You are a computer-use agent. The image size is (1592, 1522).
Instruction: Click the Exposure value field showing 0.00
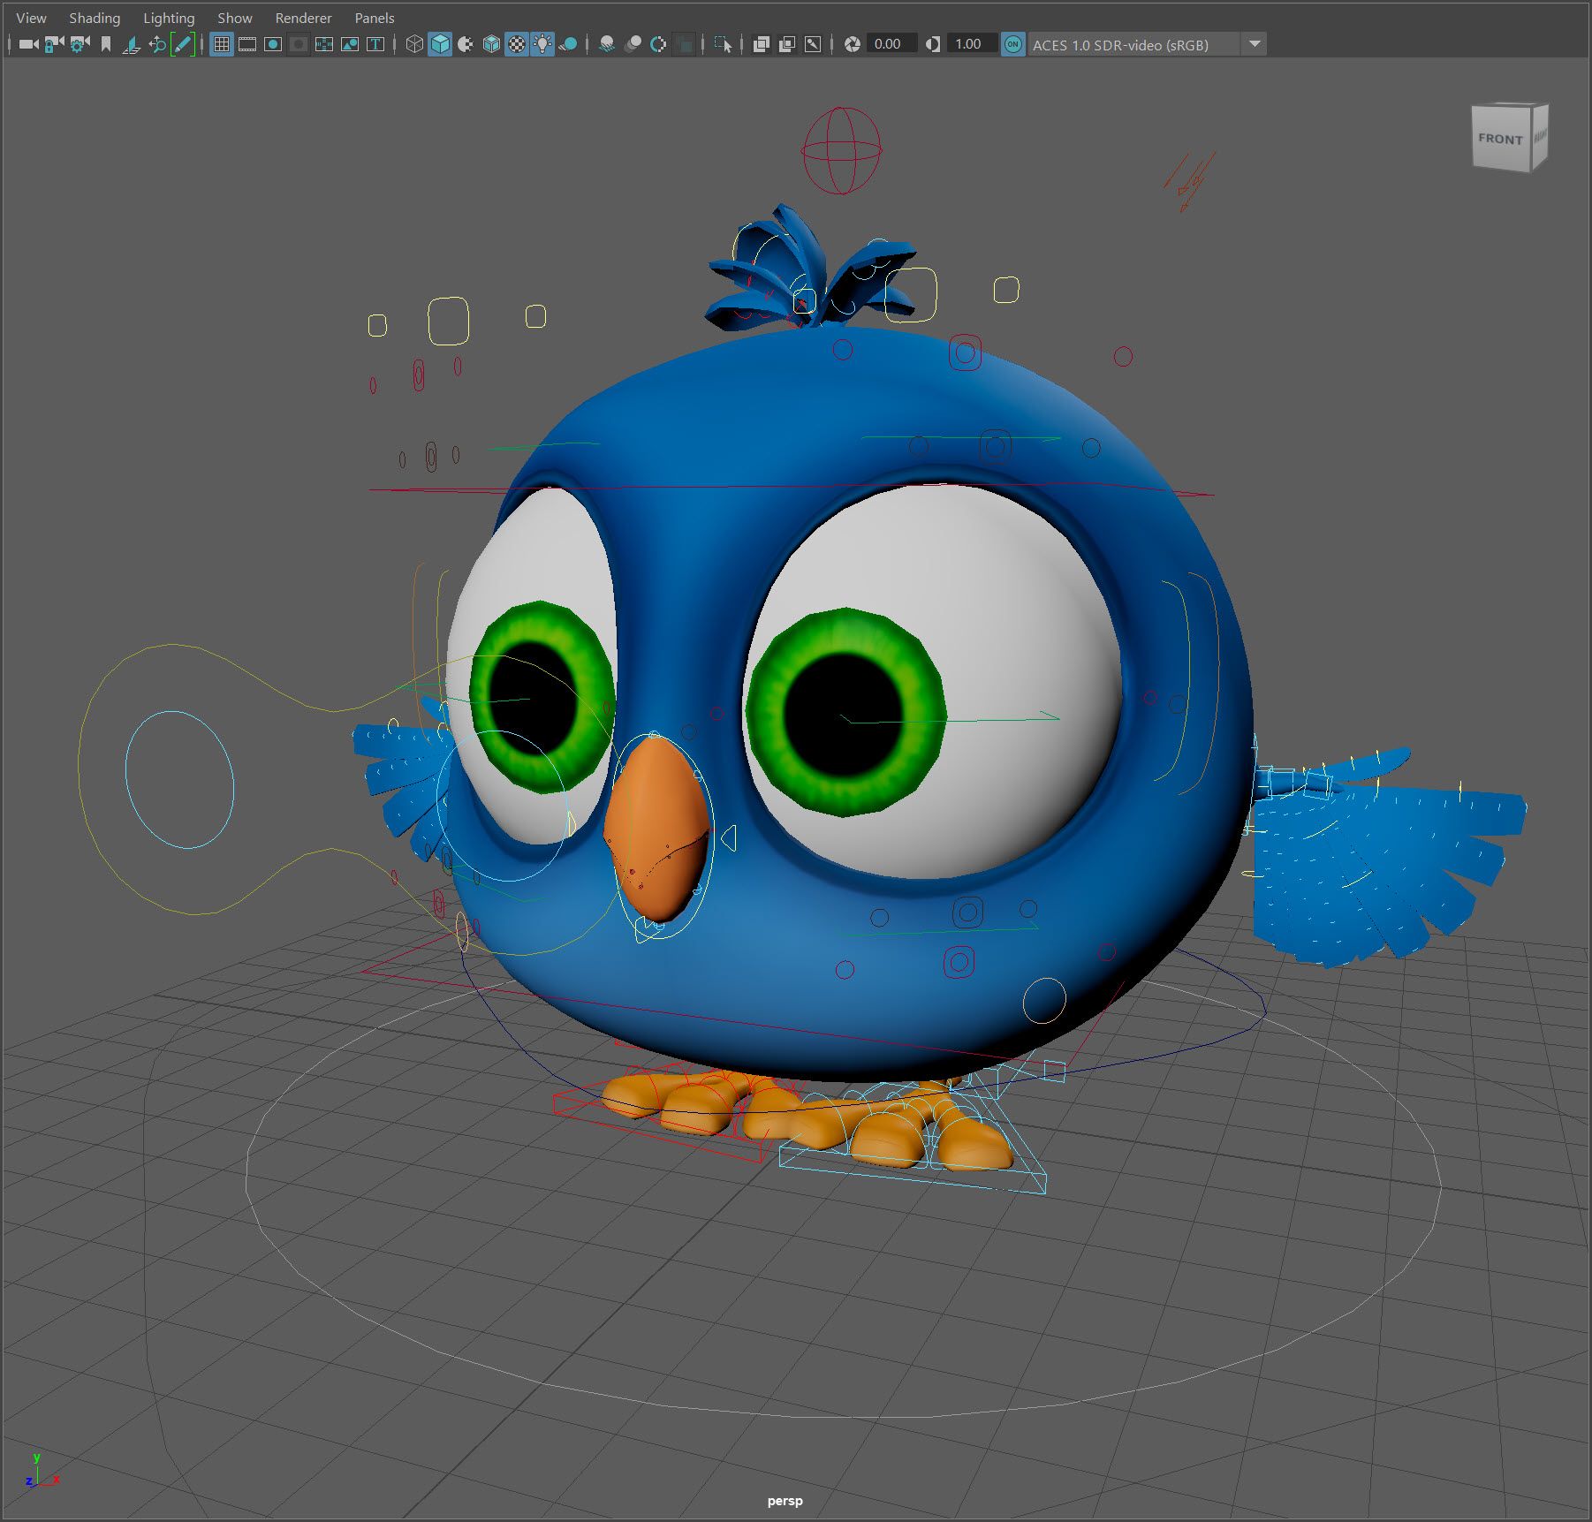click(888, 44)
